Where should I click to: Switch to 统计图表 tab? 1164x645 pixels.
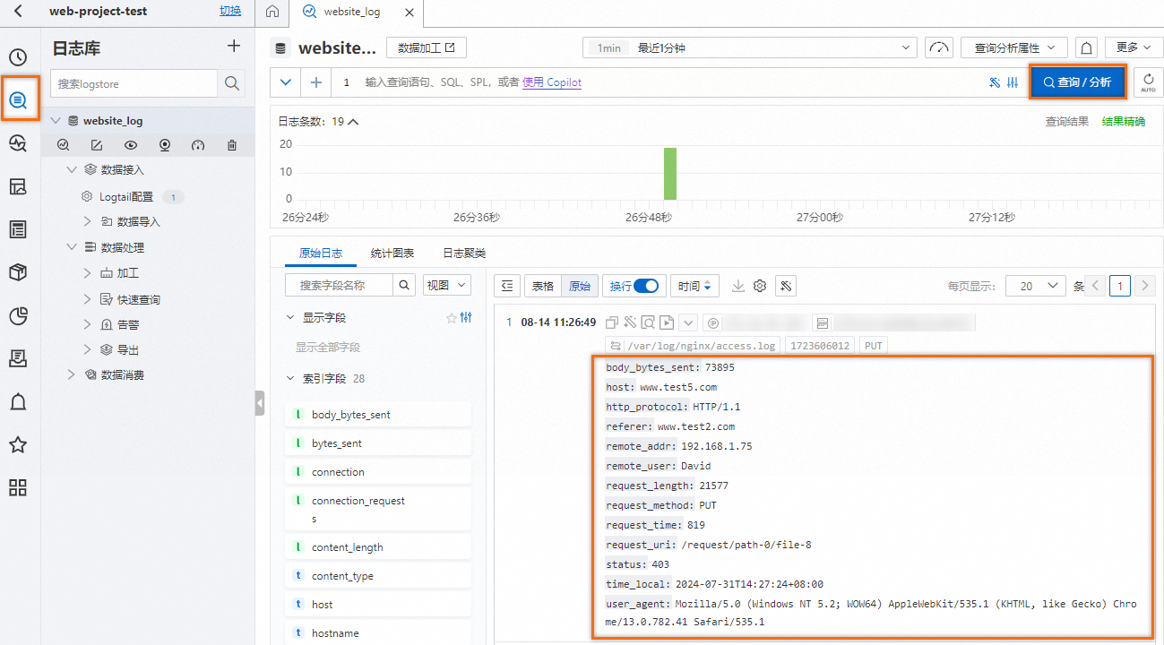pos(392,254)
